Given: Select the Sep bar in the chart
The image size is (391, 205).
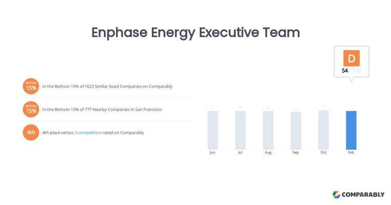Looking at the screenshot, I should coord(296,131).
